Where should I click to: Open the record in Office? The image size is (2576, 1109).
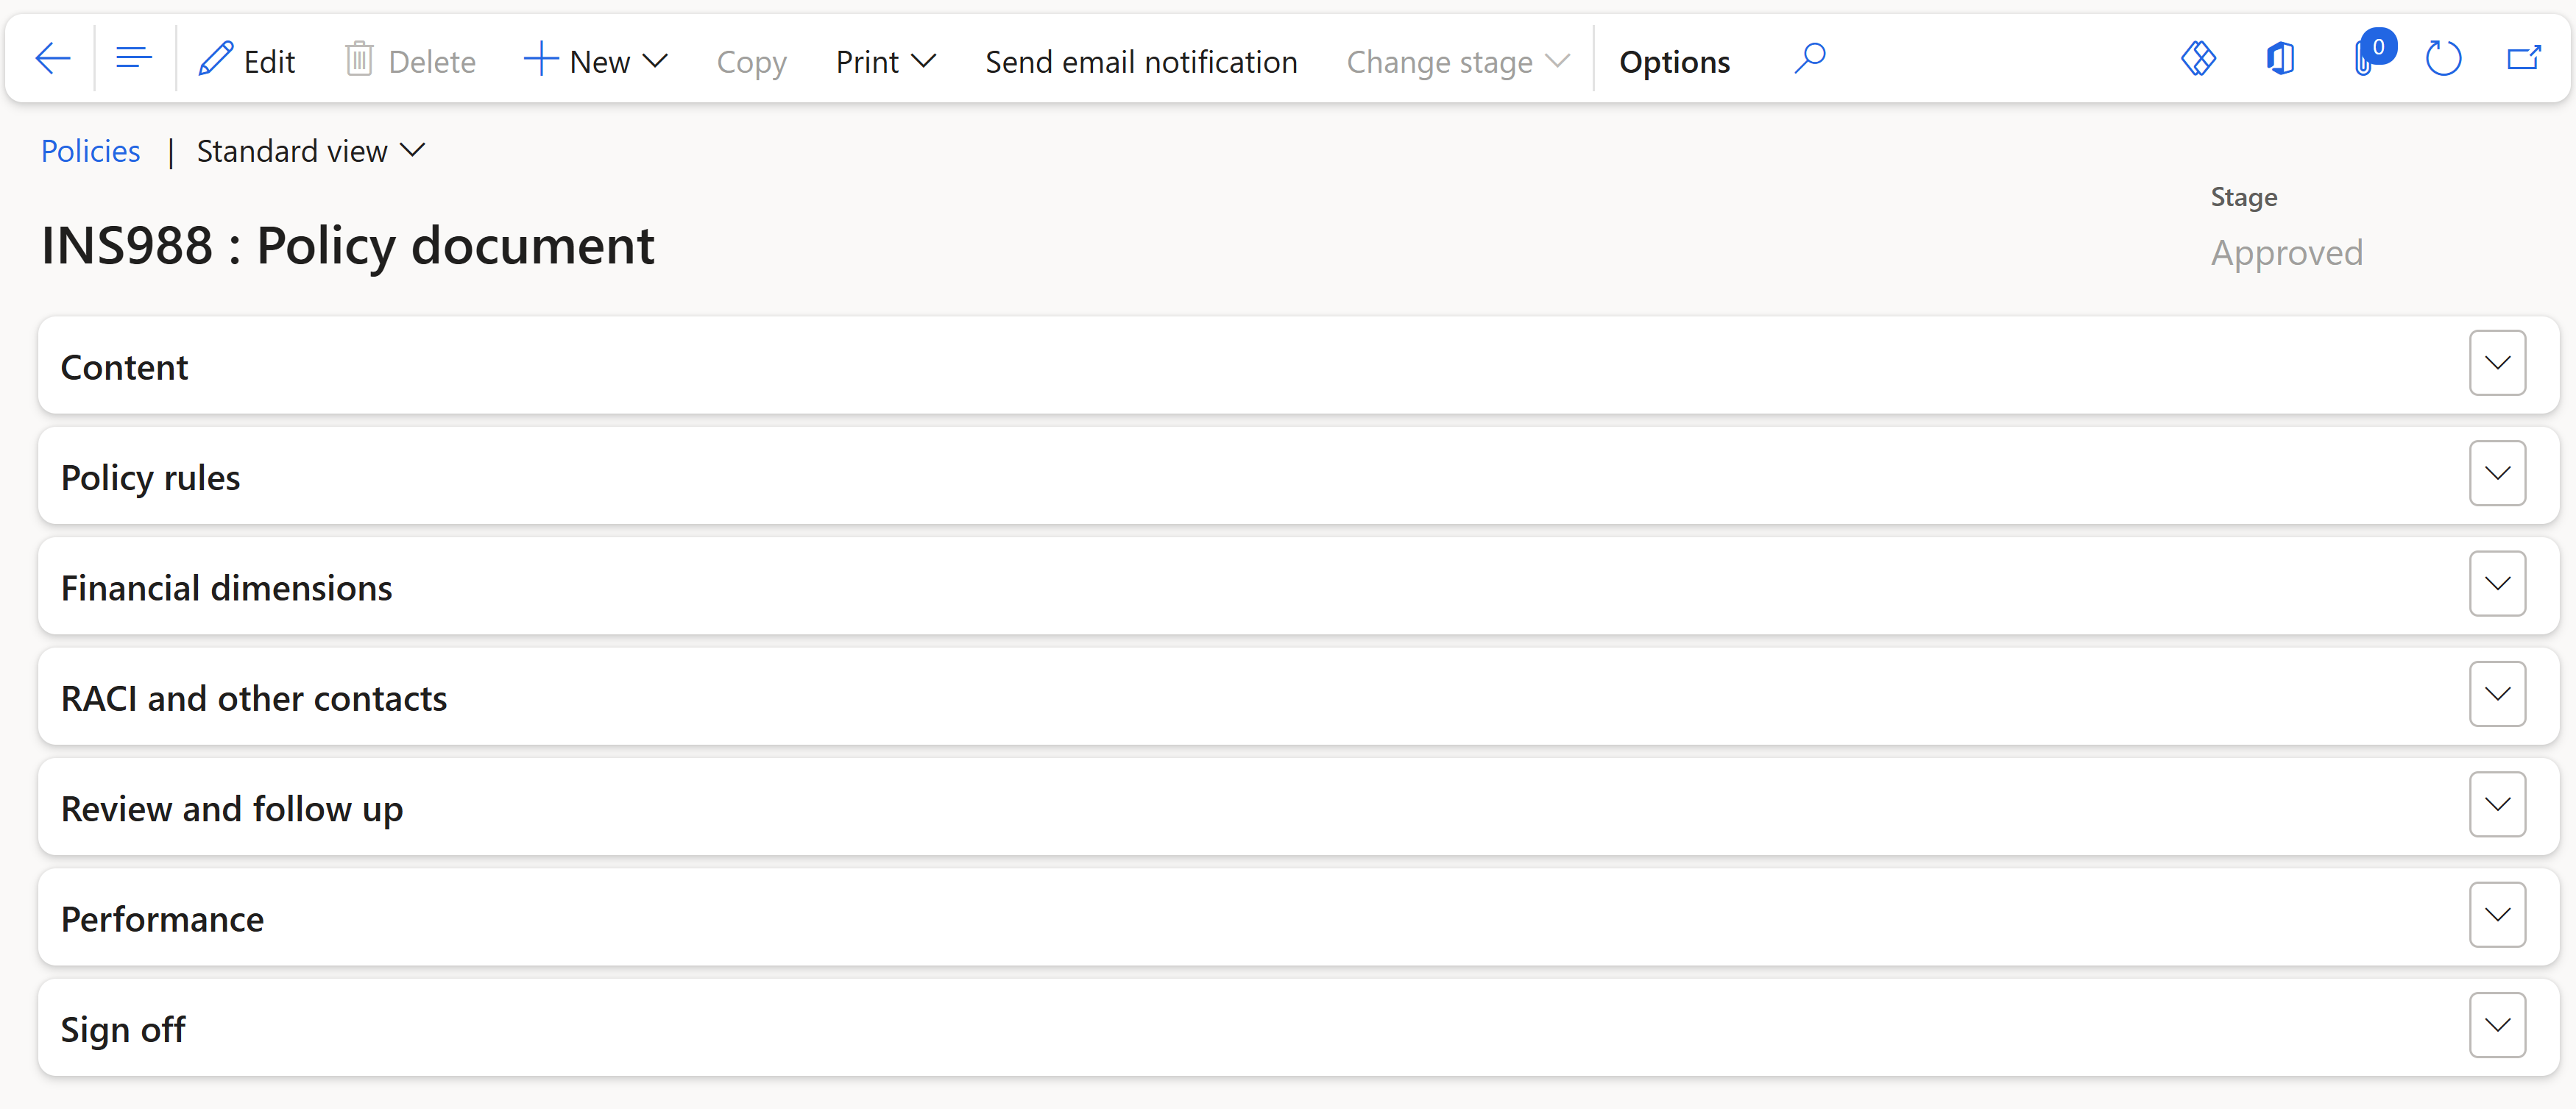2281,58
